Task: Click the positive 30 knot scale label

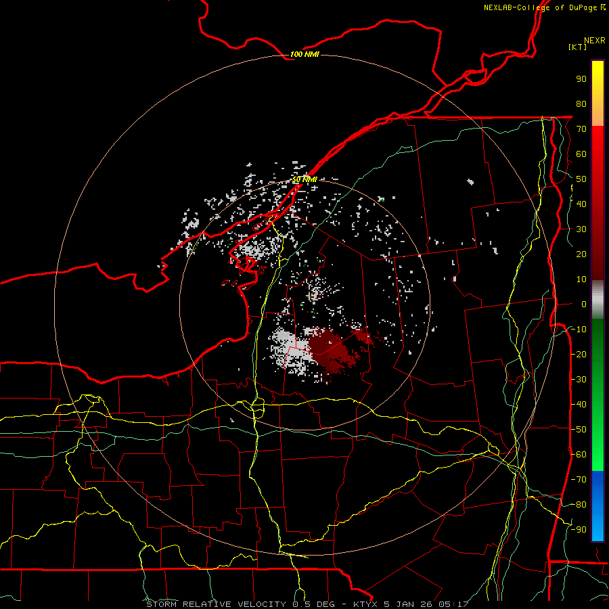Action: pyautogui.click(x=581, y=229)
